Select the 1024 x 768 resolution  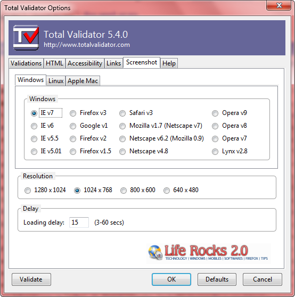[x=77, y=191]
